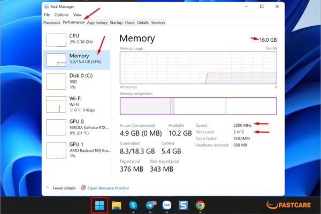321x214 pixels.
Task: Open the blue S app on the taskbar
Action: pos(184,205)
